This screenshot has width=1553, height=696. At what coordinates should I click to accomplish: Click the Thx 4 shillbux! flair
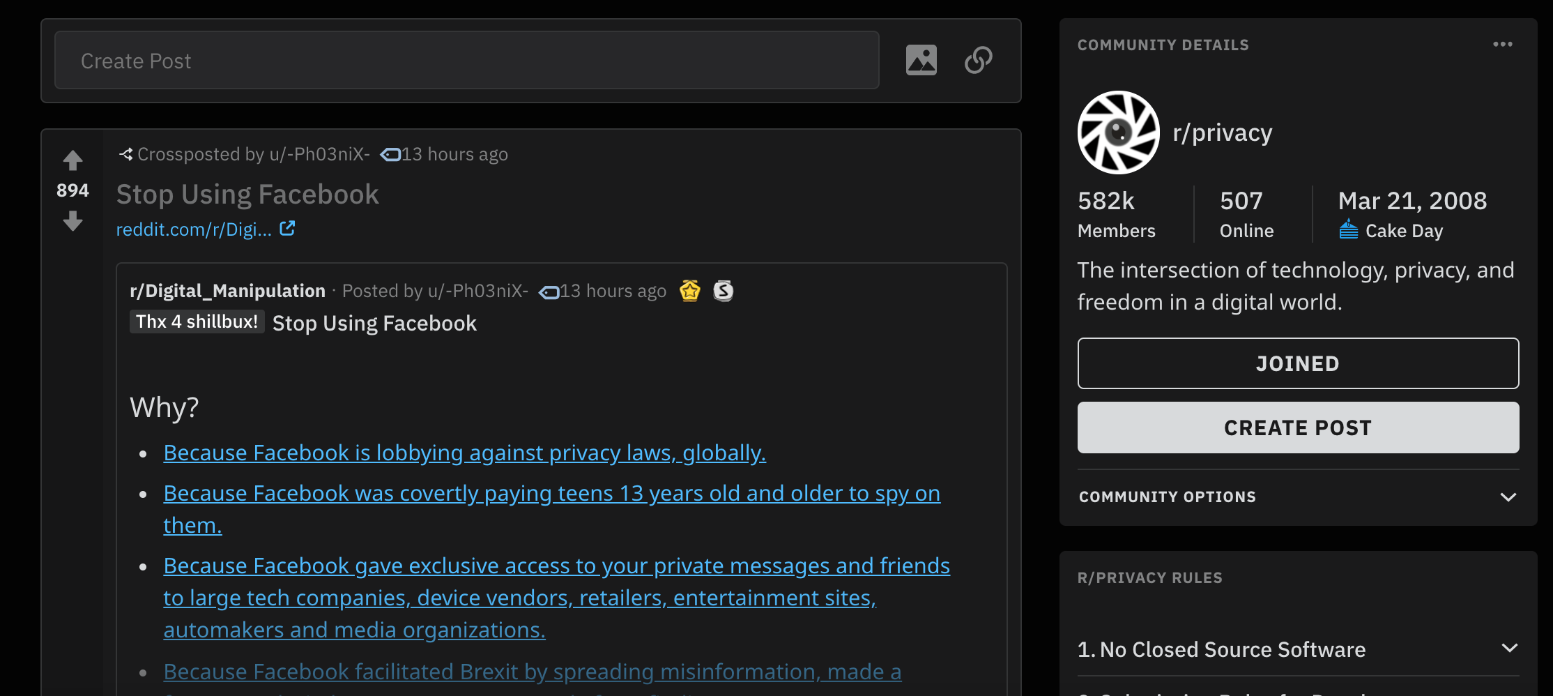(x=197, y=321)
